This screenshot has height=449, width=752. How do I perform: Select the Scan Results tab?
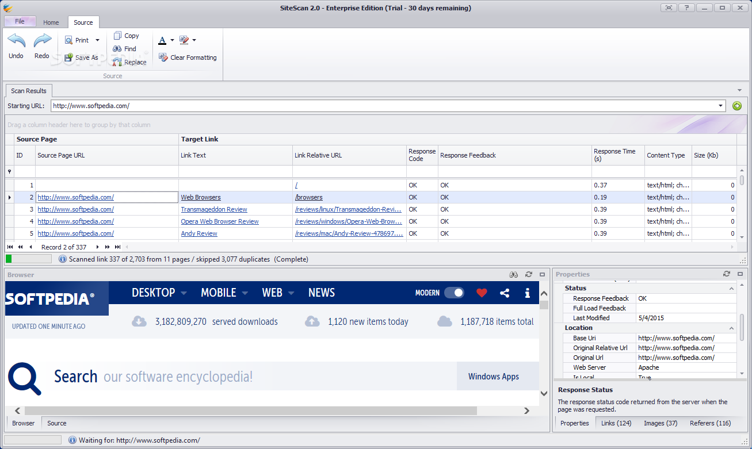pos(29,91)
